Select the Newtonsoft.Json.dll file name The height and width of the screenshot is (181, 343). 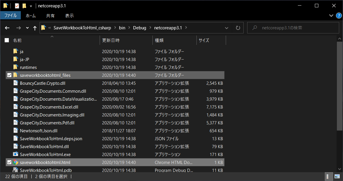tap(39, 131)
